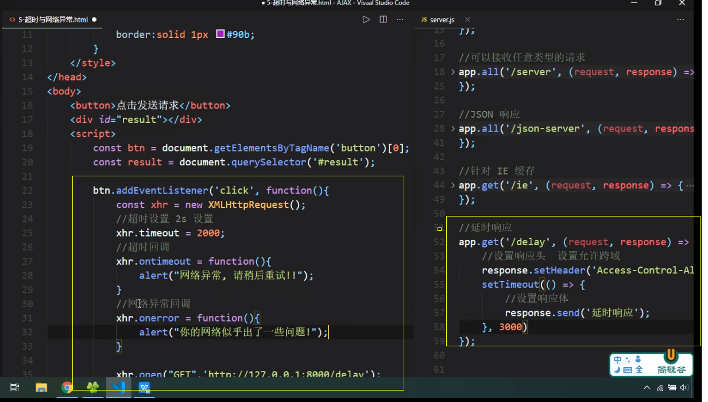The width and height of the screenshot is (708, 402).
Task: Click the keyboard icon in the IME bar
Action: coord(628,370)
